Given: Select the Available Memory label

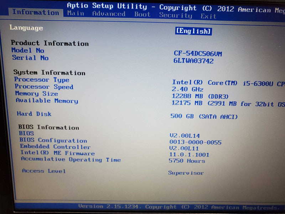Looking at the screenshot, I should click(47, 101).
